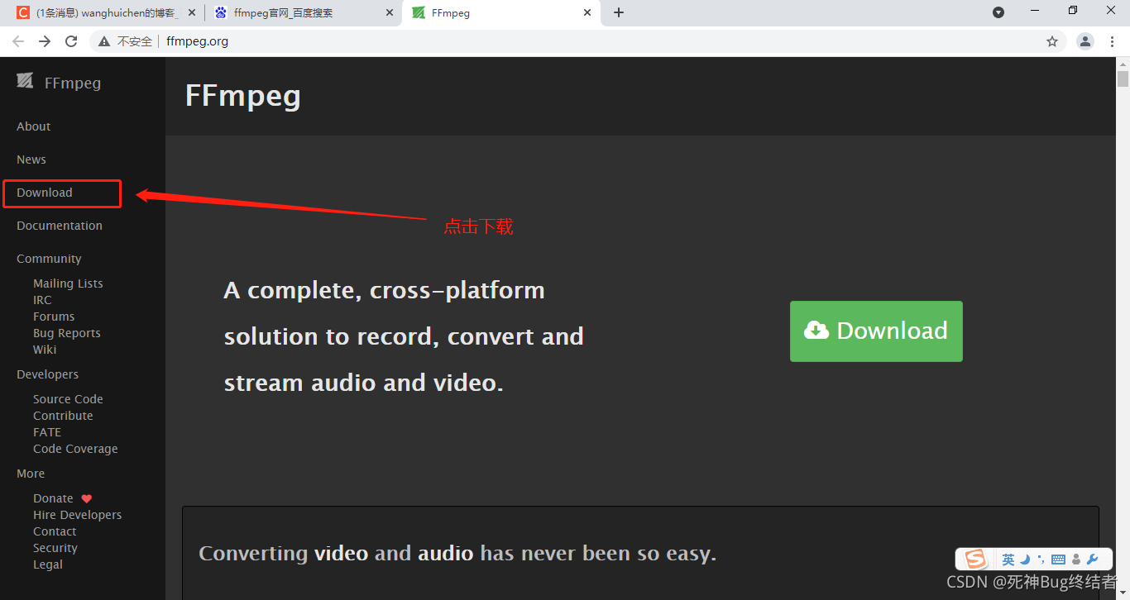The image size is (1130, 600).
Task: Close the CSDN wanghuichen blog tab
Action: [x=192, y=12]
